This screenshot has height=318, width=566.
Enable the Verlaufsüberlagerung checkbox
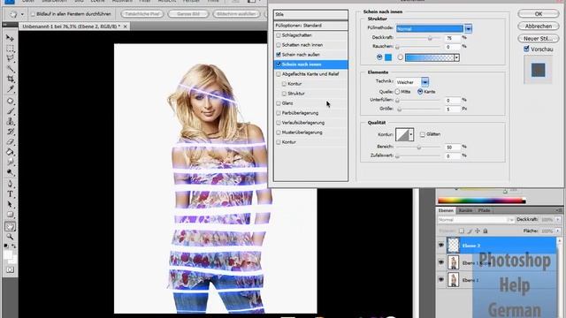[x=279, y=123]
